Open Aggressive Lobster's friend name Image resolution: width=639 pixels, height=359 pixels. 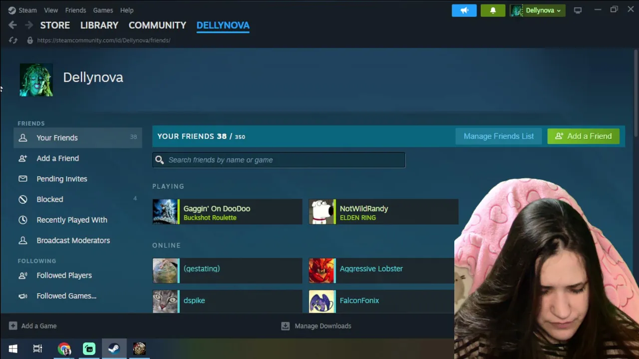(x=371, y=269)
